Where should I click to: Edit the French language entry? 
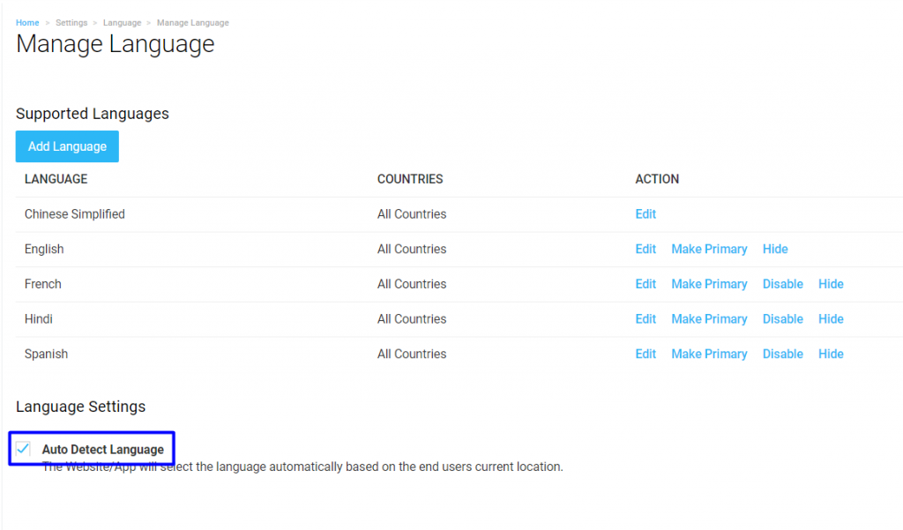645,283
